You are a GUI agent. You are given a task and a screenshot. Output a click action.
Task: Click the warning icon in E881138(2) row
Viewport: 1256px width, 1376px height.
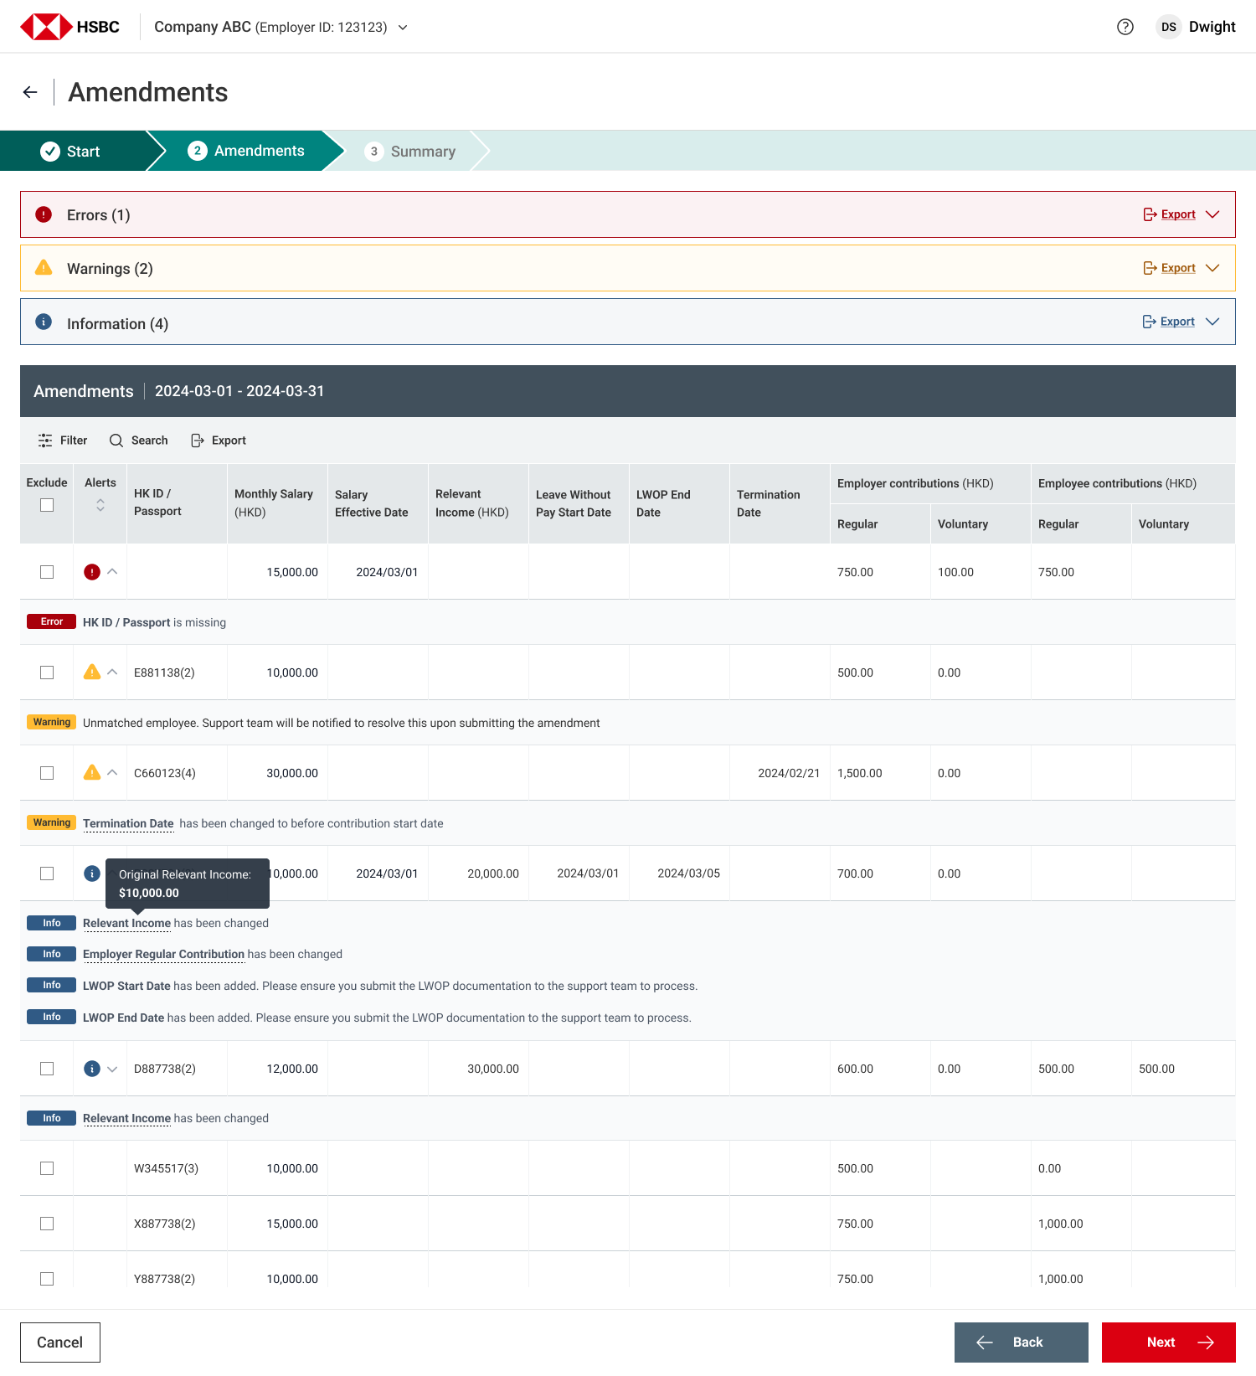(x=92, y=672)
